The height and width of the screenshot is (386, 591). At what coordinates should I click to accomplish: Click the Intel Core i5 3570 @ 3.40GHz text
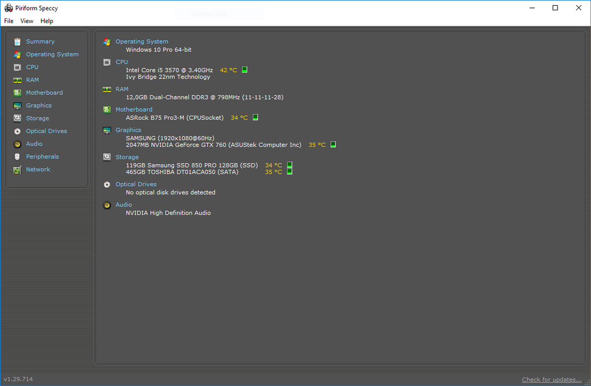pyautogui.click(x=169, y=70)
